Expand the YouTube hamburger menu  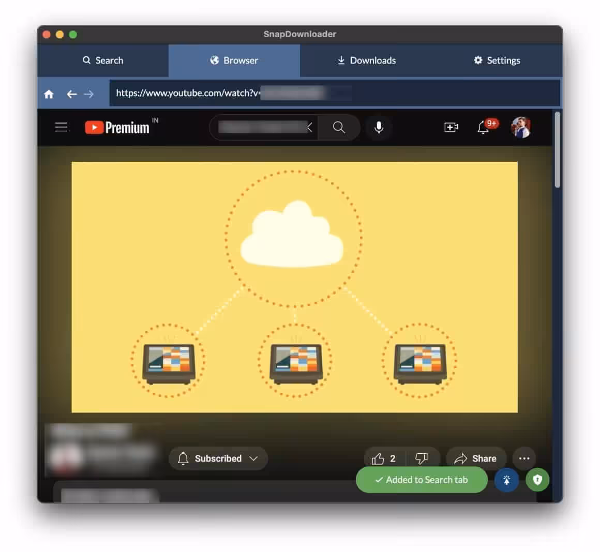(x=61, y=127)
